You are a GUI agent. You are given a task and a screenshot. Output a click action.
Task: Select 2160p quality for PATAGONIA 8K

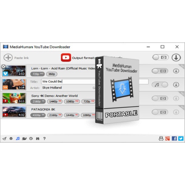[55, 115]
